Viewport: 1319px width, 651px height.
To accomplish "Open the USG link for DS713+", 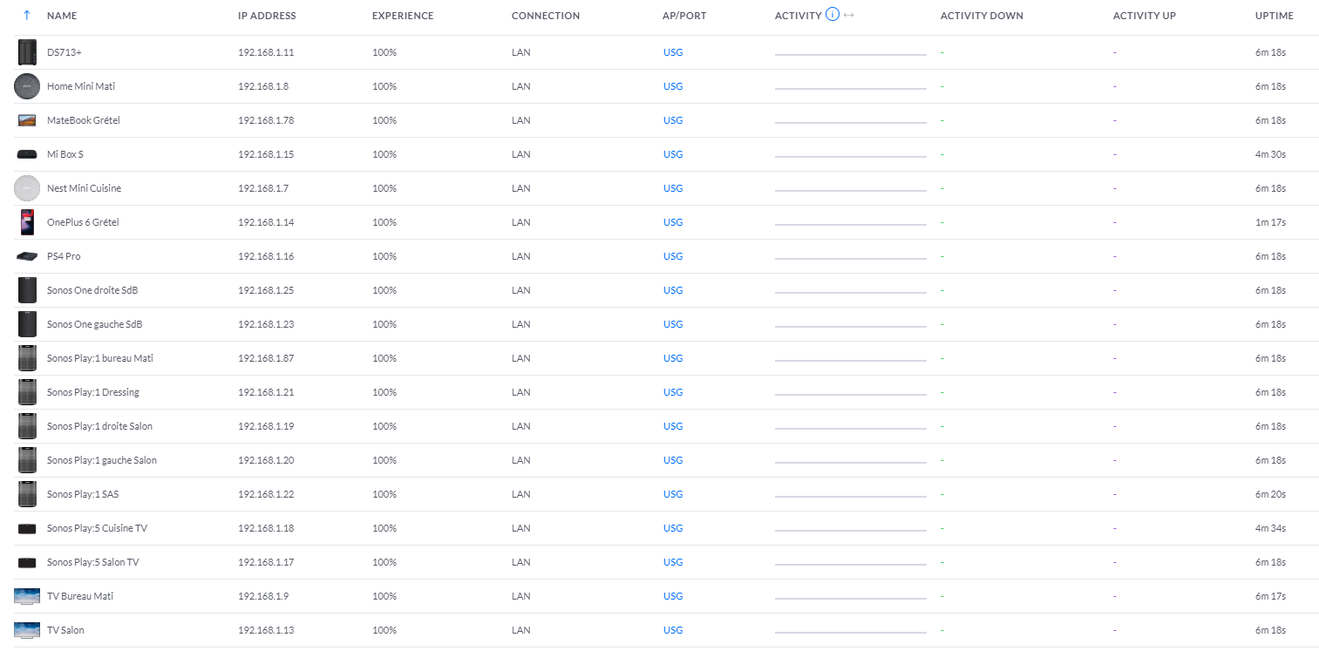I will pyautogui.click(x=672, y=52).
